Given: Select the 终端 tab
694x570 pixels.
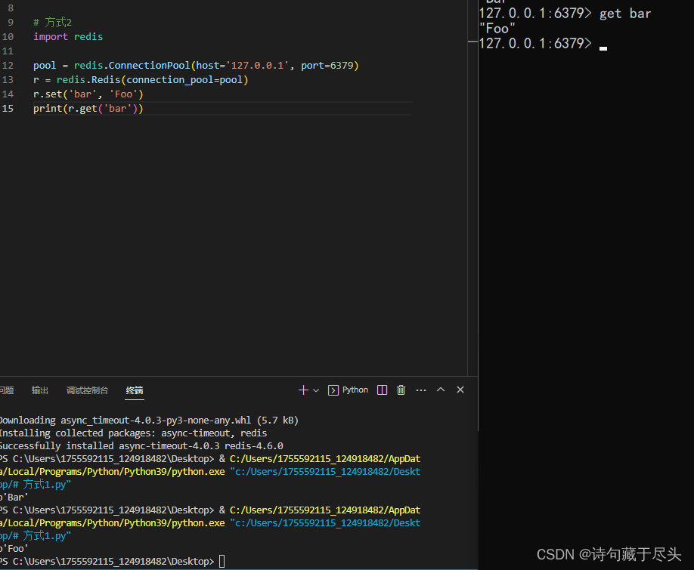Looking at the screenshot, I should (x=135, y=390).
